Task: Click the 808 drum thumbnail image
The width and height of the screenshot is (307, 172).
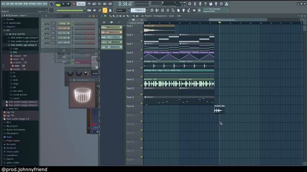Action: pos(83,95)
